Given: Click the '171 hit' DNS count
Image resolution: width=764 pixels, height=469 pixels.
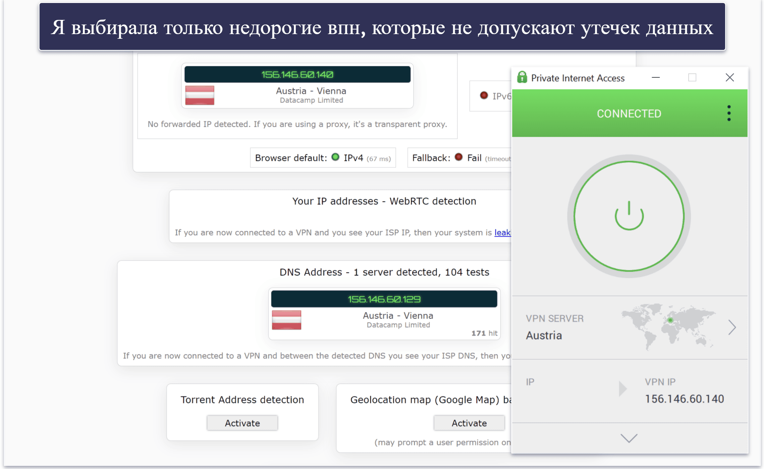Looking at the screenshot, I should (484, 333).
